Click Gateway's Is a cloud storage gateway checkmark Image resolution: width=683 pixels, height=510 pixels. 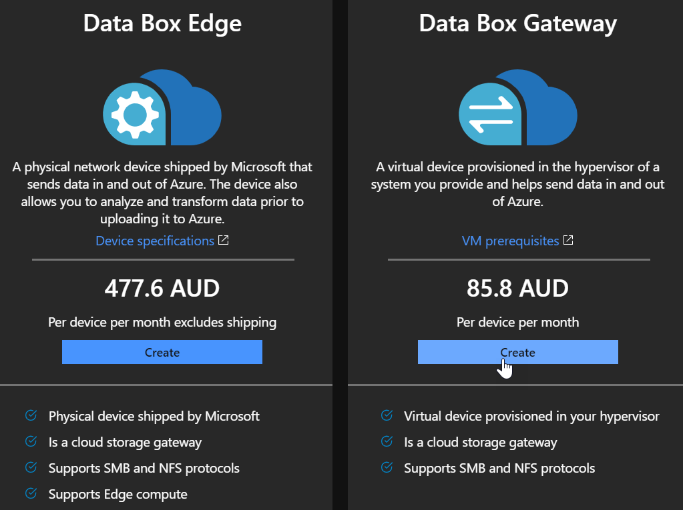[387, 441]
